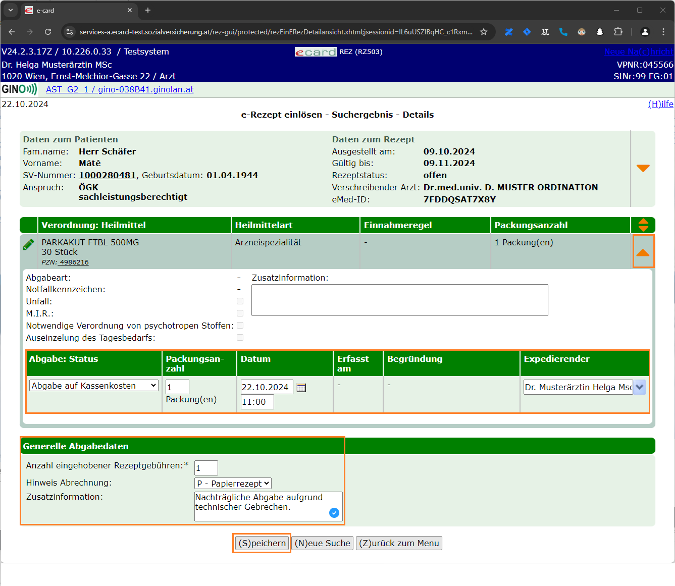Expand patient data with orange down arrow
This screenshot has width=675, height=586.
click(643, 169)
